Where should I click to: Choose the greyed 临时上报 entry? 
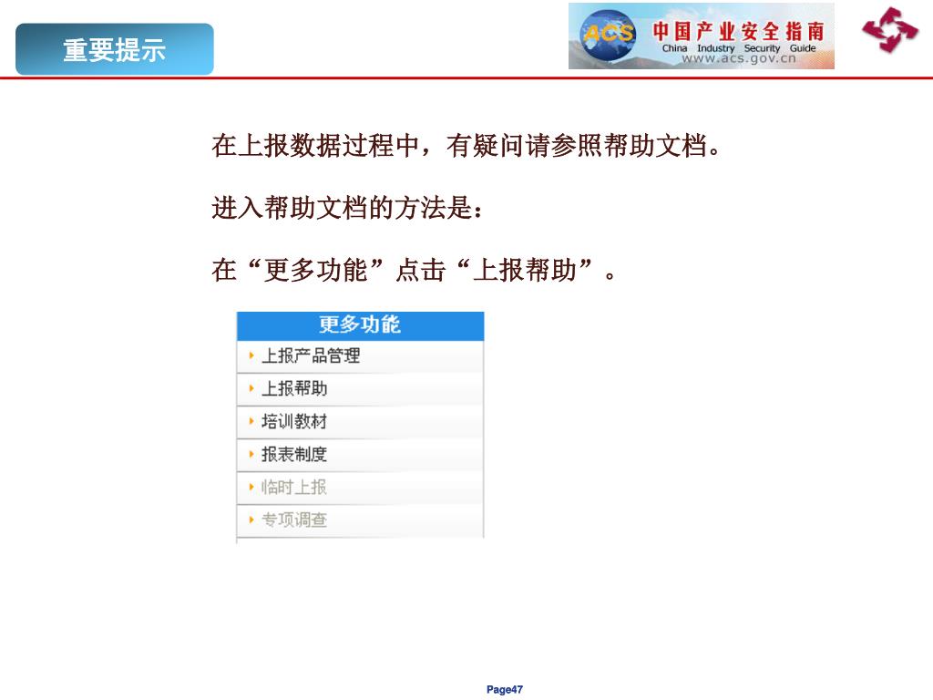pyautogui.click(x=360, y=487)
